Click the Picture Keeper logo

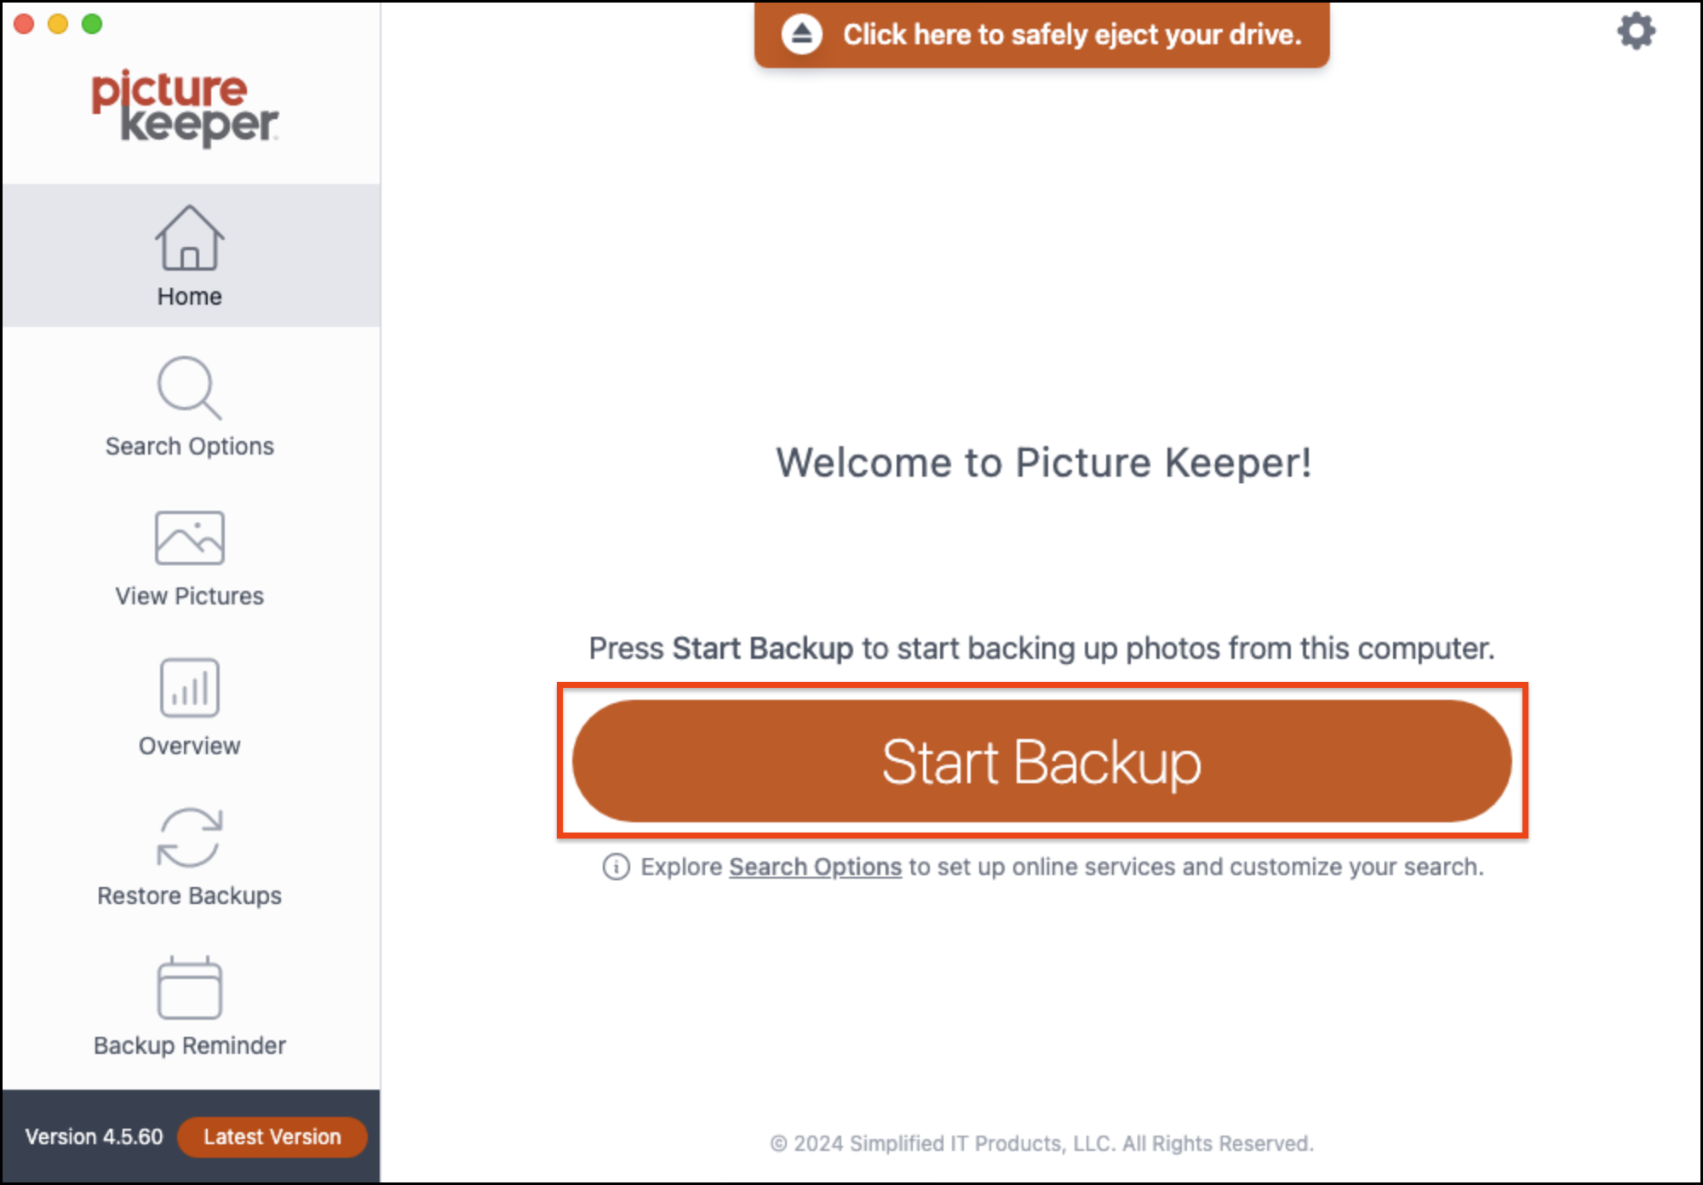click(185, 107)
